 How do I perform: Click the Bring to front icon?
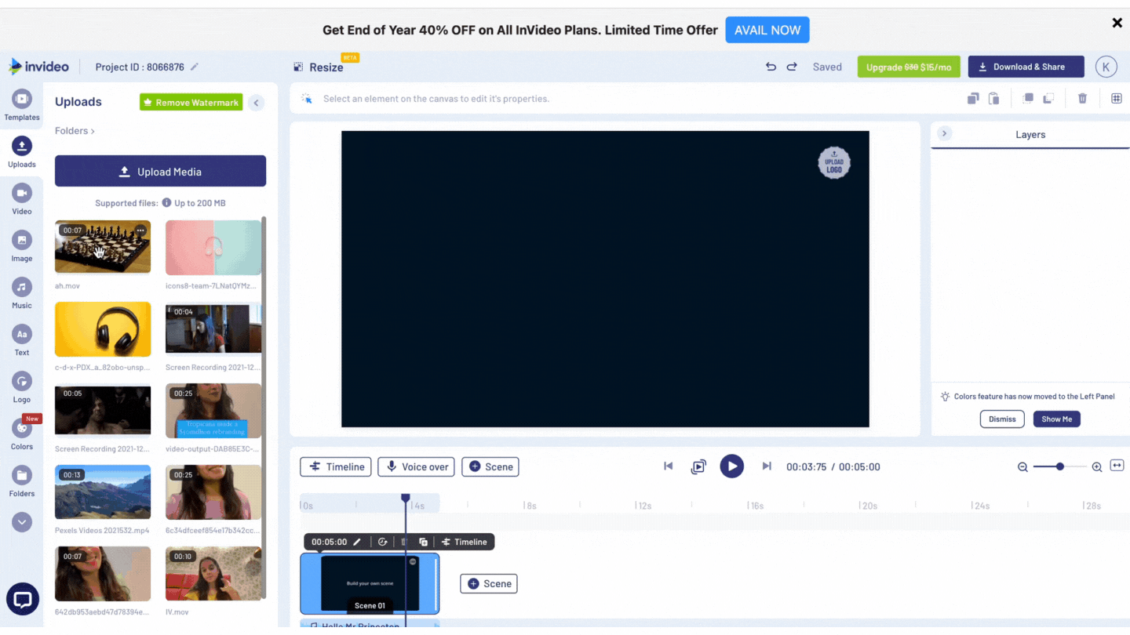[1028, 99]
